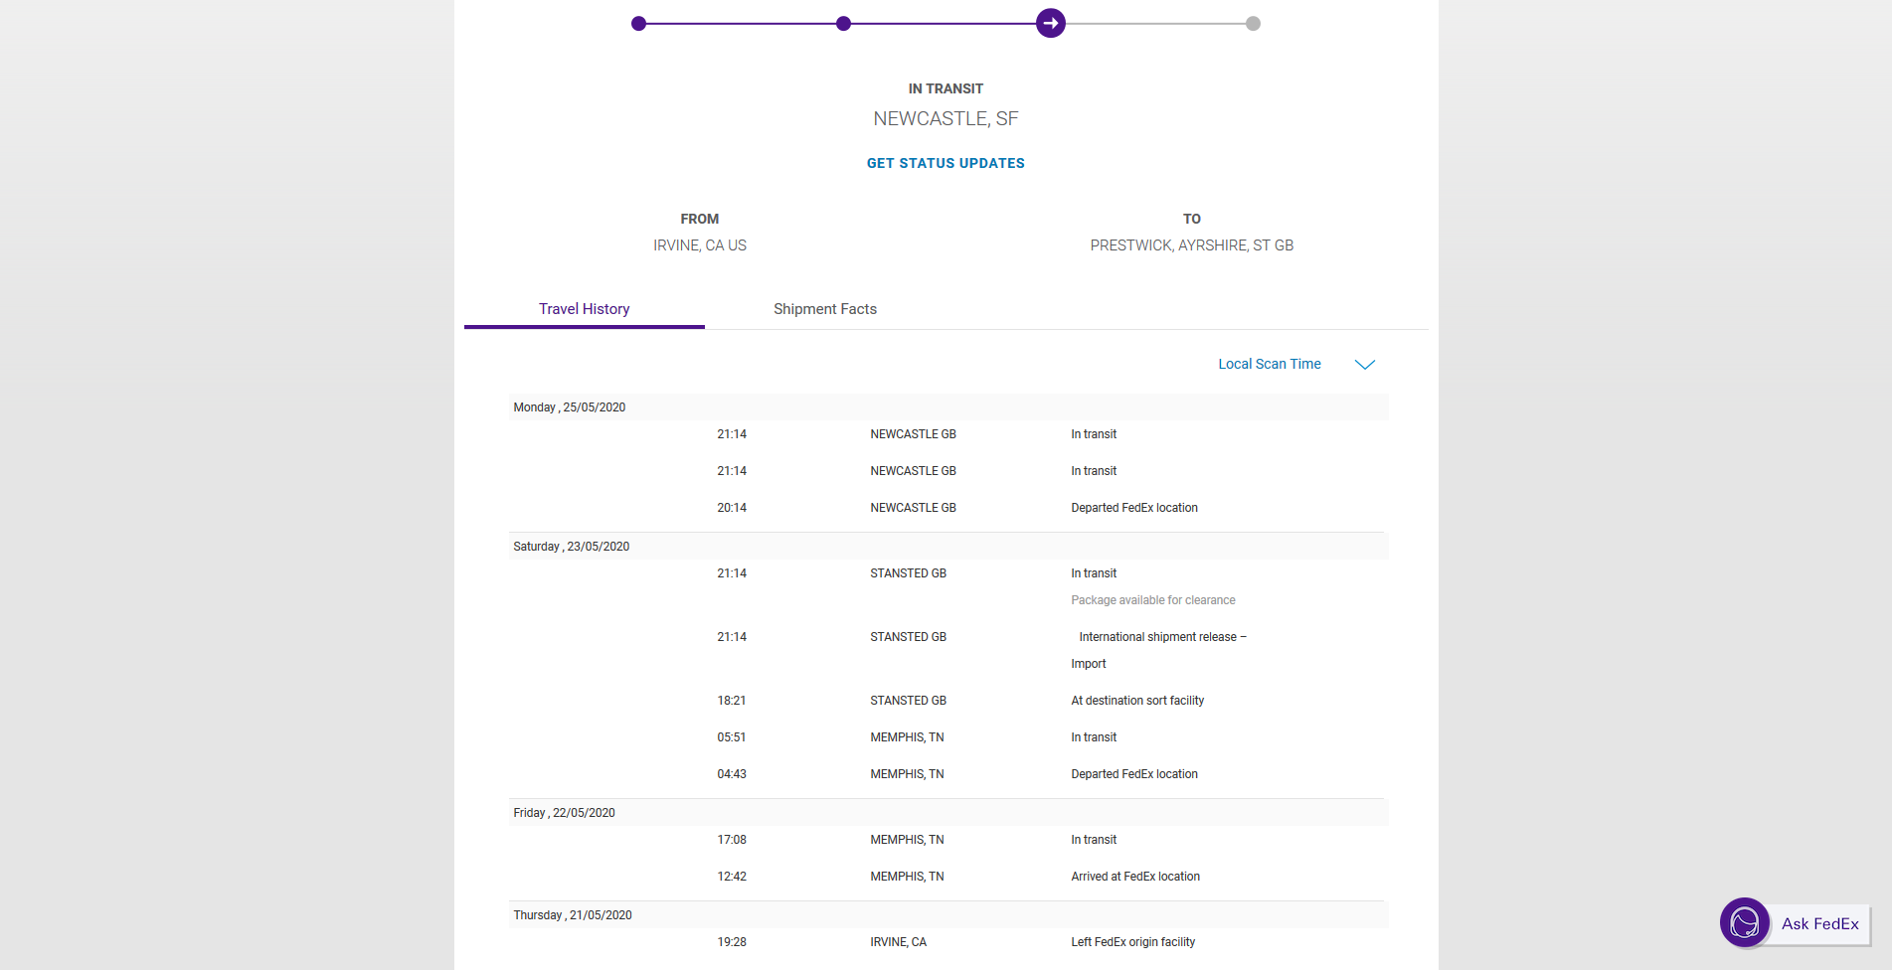Click destination 'PRESTWICK, AYRSHIRE, ST GB'
The image size is (1892, 970).
1192,245
